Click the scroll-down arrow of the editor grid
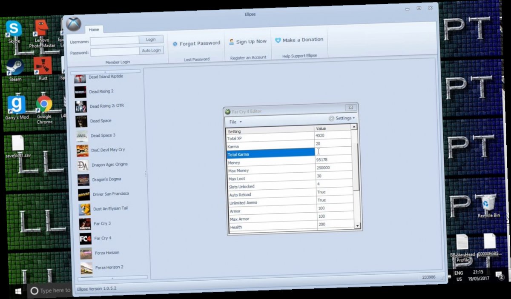Image resolution: width=511 pixels, height=299 pixels. tap(357, 226)
